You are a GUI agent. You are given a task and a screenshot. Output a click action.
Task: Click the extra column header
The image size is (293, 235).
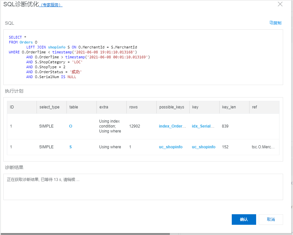pyautogui.click(x=103, y=107)
